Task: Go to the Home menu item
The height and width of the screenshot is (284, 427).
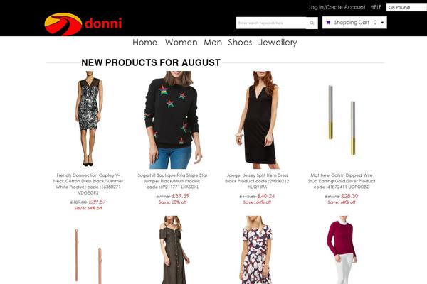Action: pos(145,43)
